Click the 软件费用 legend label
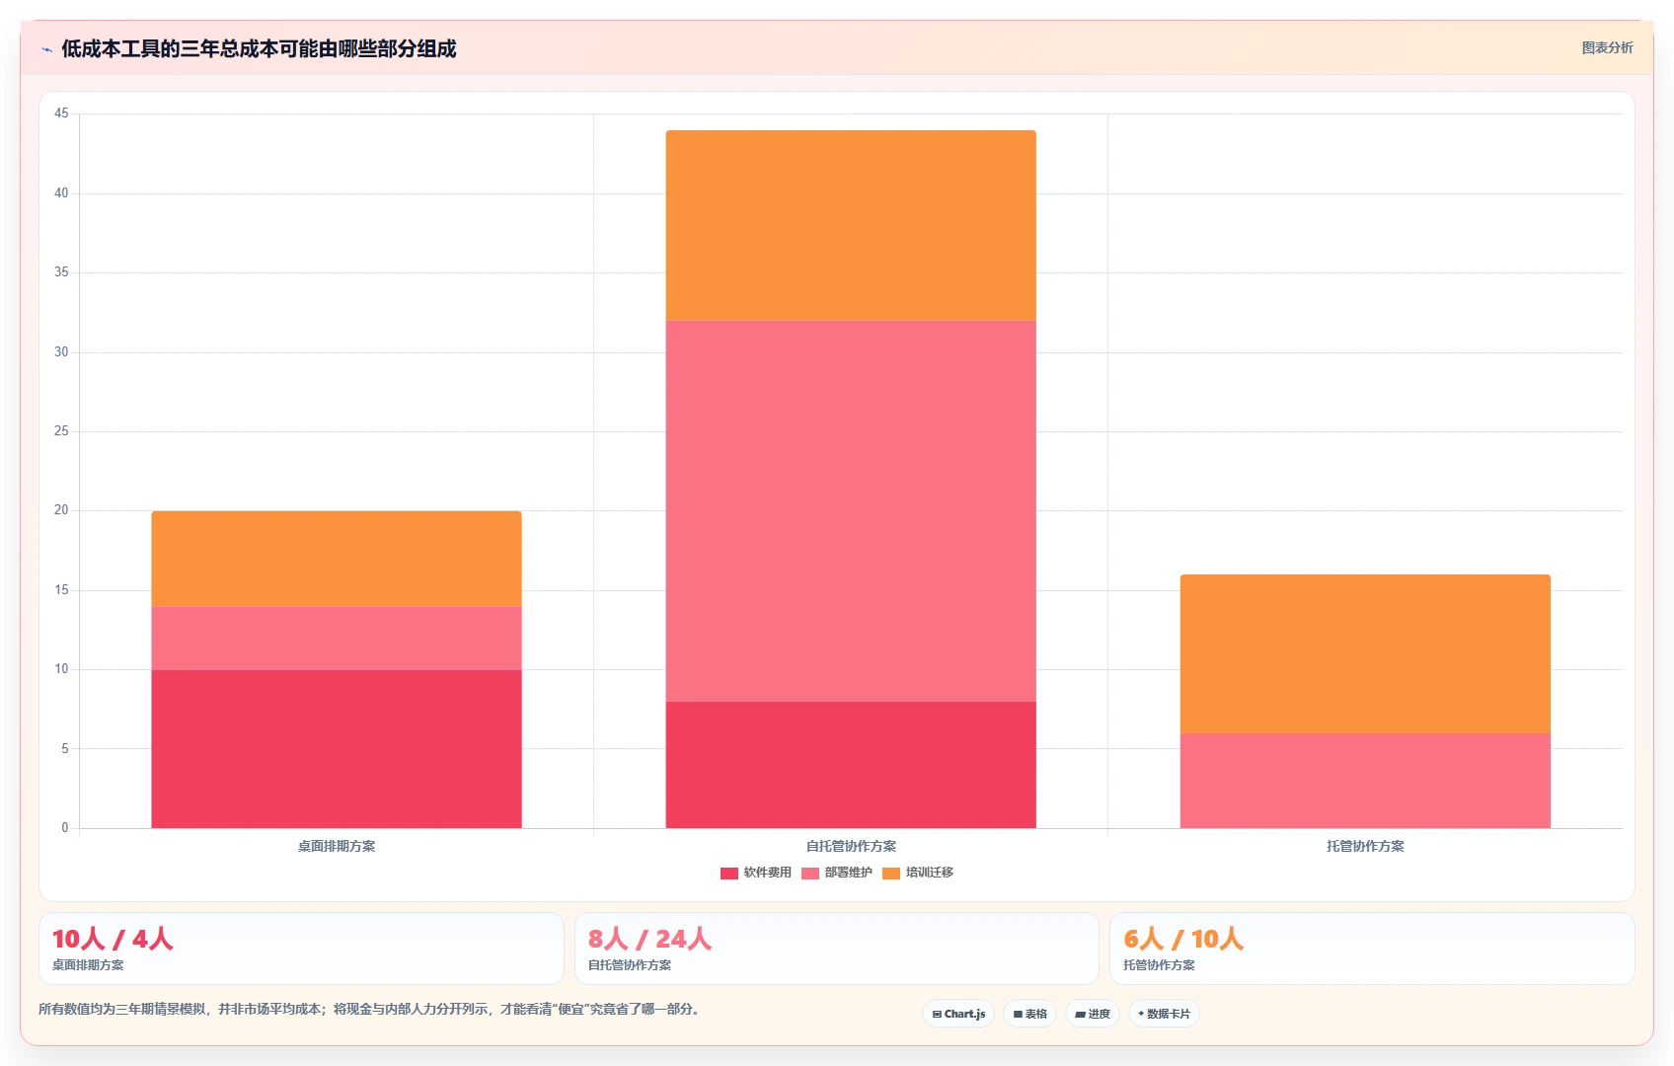The width and height of the screenshot is (1674, 1066). 768,873
